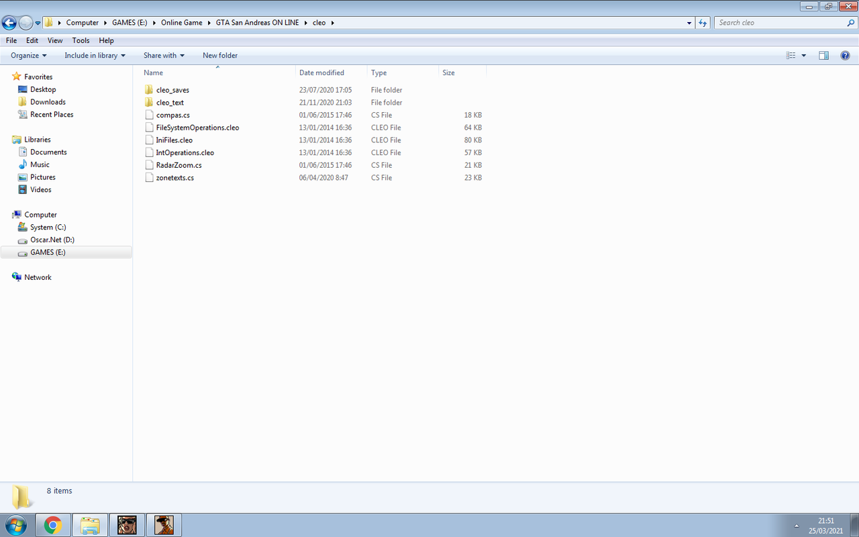
Task: Select Libraries in the navigation pane
Action: (x=37, y=140)
